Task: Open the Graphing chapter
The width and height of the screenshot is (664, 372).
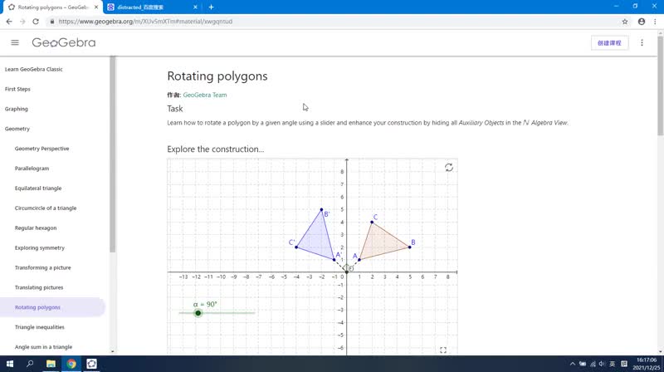Action: pyautogui.click(x=17, y=109)
